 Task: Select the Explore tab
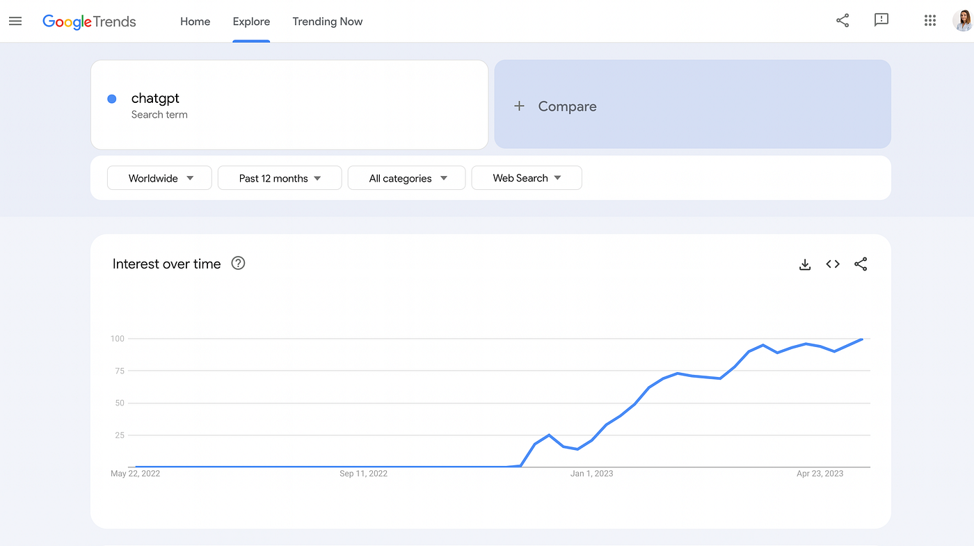tap(251, 22)
